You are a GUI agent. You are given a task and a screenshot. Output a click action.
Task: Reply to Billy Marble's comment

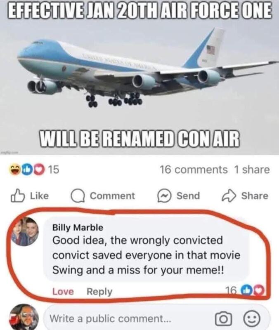coord(99,292)
